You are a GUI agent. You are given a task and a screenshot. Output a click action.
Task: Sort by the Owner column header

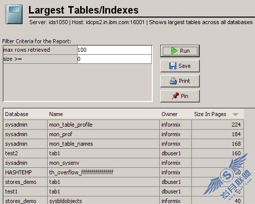[175, 114]
